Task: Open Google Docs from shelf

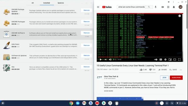Action: click(x=91, y=103)
